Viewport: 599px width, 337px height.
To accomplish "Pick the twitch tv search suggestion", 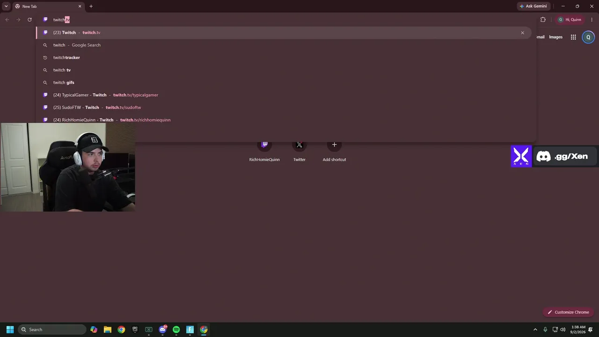I will [284, 70].
